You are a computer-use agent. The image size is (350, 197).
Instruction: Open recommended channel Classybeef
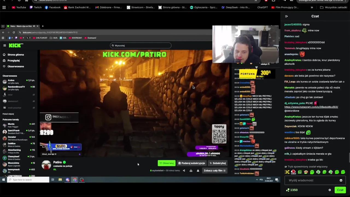coord(19,157)
